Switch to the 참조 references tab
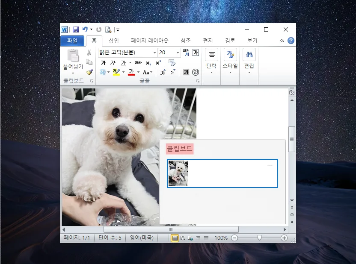The height and width of the screenshot is (264, 356). 186,41
